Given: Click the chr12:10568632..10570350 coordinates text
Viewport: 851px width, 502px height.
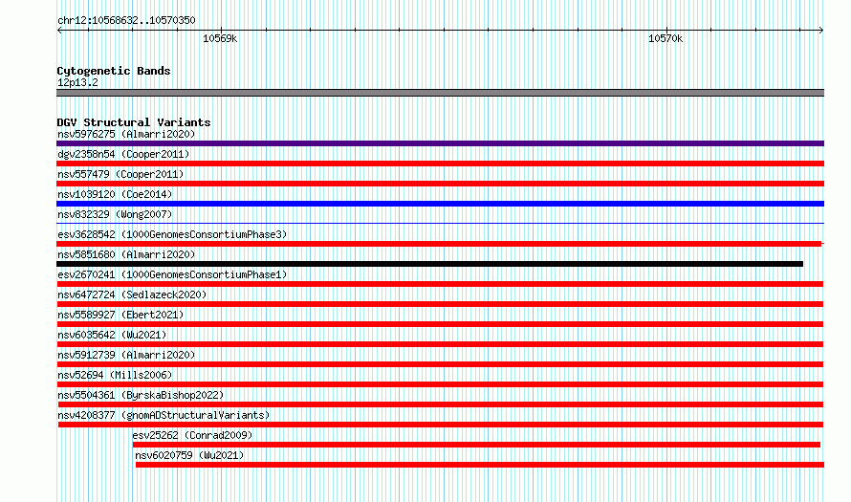Looking at the screenshot, I should tap(126, 20).
